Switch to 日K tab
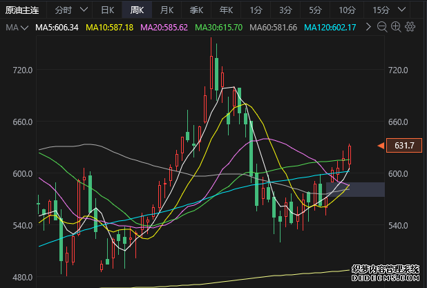The image size is (427, 288). 107,10
